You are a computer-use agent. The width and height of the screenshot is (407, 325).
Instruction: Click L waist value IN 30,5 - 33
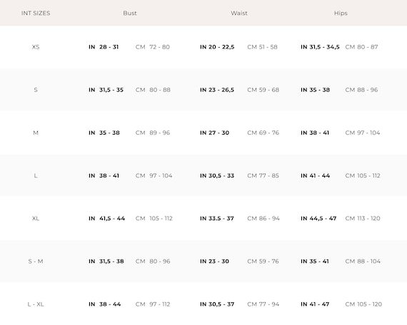point(217,176)
